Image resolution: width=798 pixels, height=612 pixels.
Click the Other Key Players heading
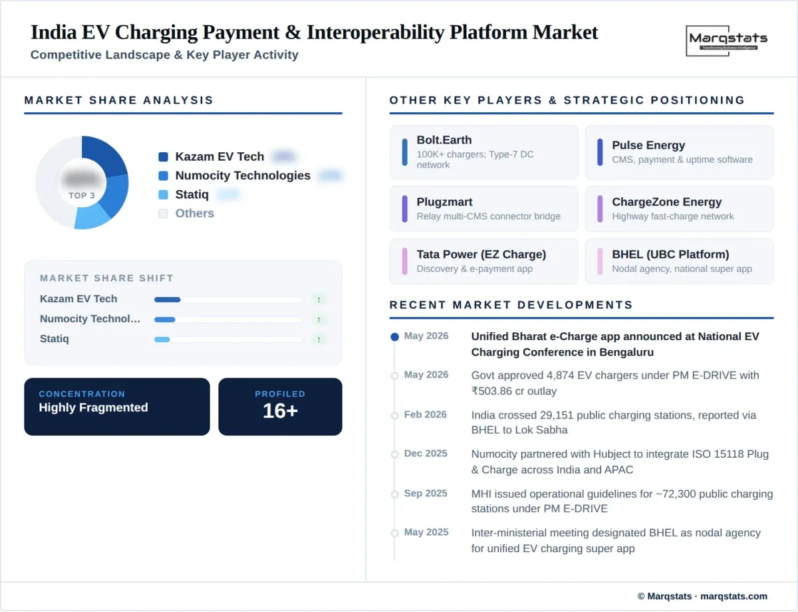tap(567, 100)
